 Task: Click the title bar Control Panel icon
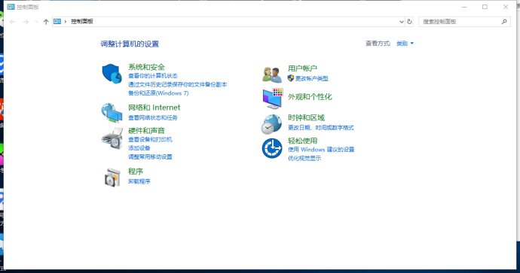[x=11, y=7]
